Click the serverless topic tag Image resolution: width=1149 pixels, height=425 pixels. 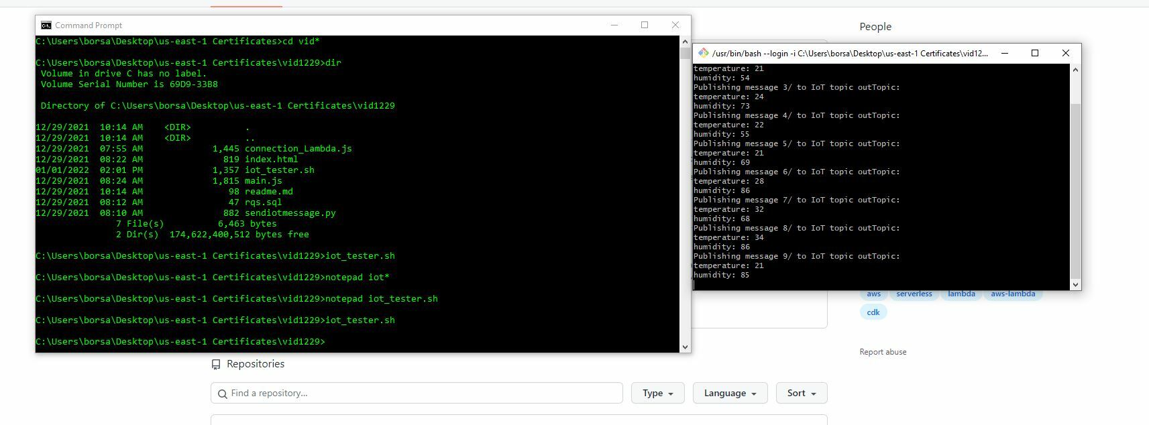914,294
